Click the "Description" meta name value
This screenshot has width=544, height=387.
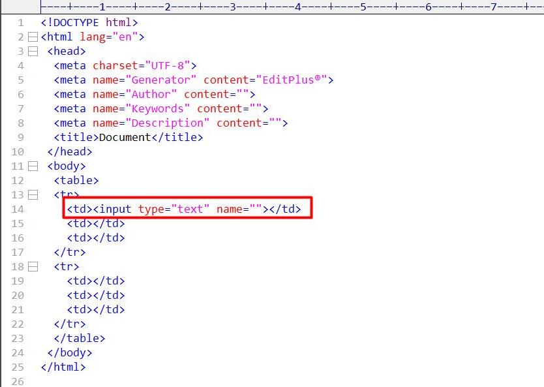pos(167,123)
